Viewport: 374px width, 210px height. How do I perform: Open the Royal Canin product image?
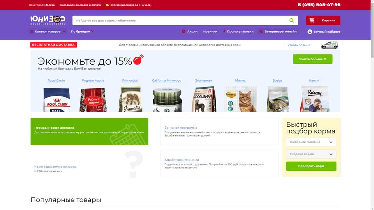pos(56,100)
